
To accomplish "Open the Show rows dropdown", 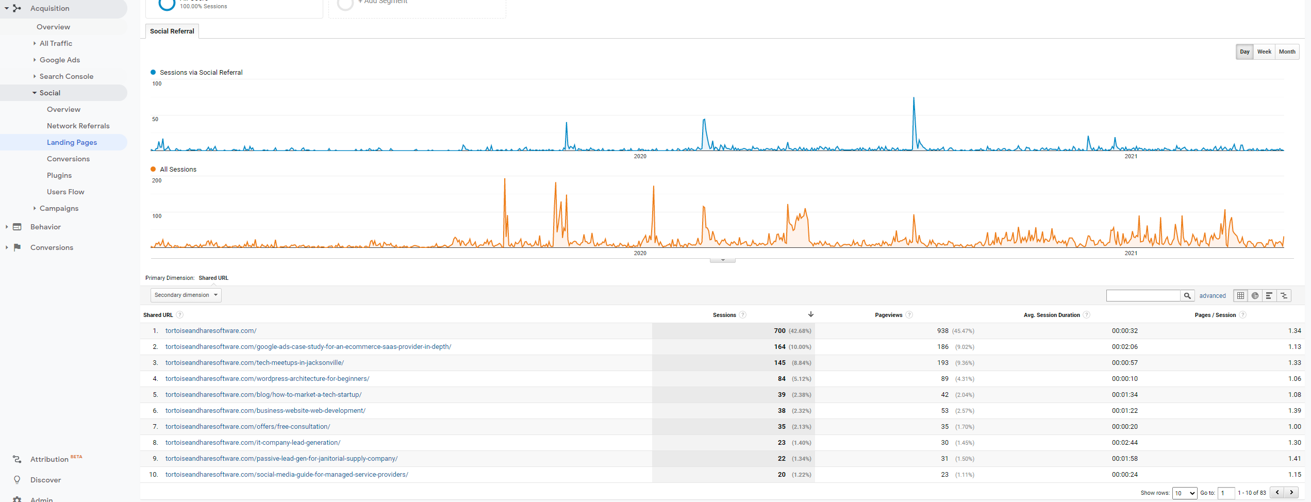I will 1184,493.
